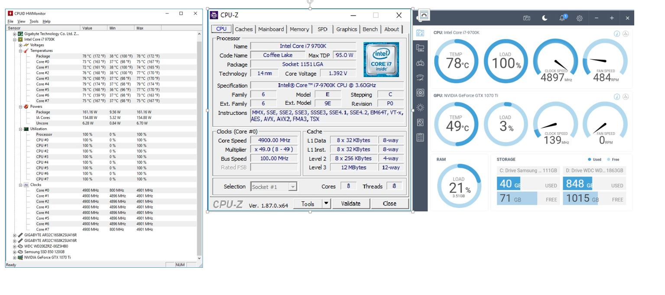Expand the Voltages node
Image resolution: width=665 pixels, height=295 pixels.
pyautogui.click(x=20, y=45)
